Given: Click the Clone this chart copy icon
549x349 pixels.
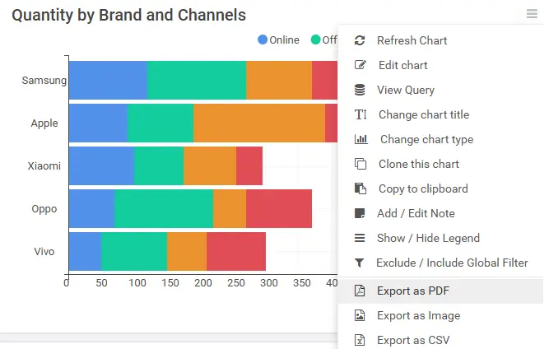Looking at the screenshot, I should click(361, 164).
